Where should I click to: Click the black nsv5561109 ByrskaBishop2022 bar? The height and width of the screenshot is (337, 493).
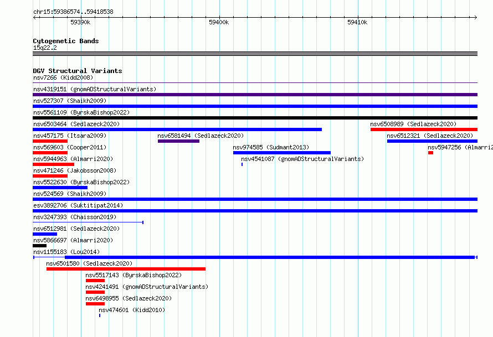tap(255, 118)
